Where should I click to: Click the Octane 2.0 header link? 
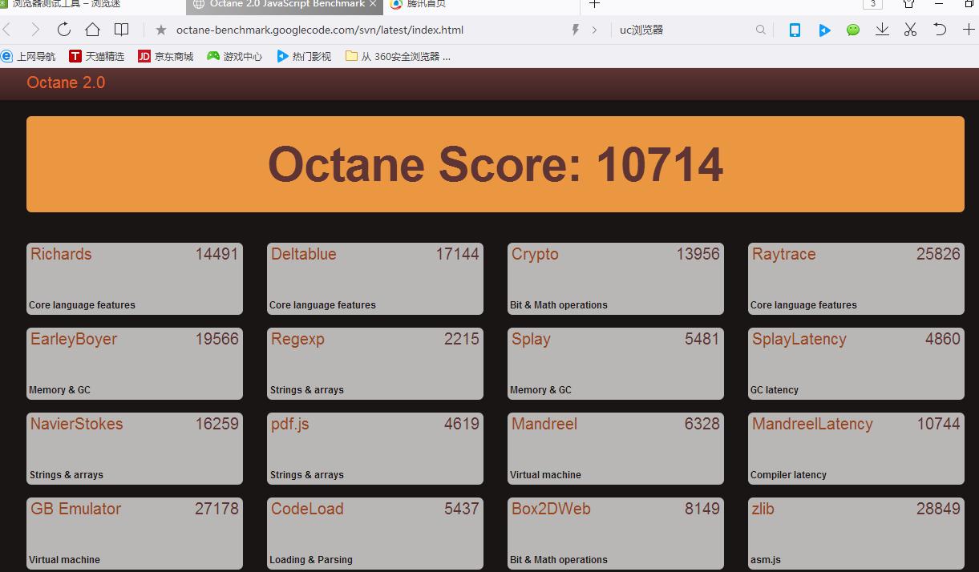66,83
